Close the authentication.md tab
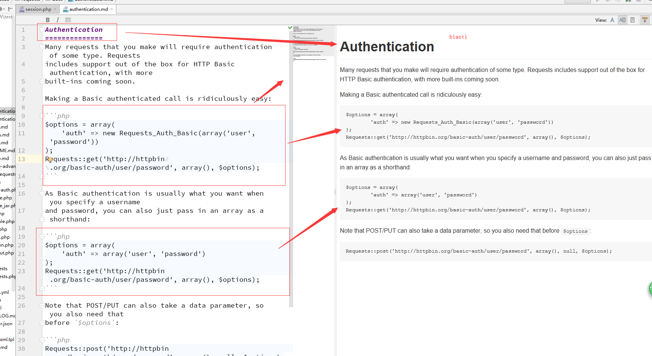The image size is (652, 356). pyautogui.click(x=112, y=9)
